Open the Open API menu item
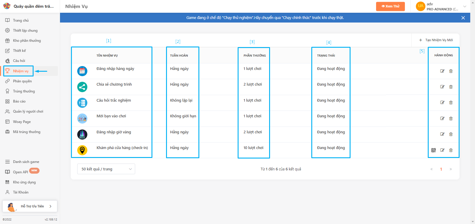Screen dimensions: 475x224 click(20, 172)
